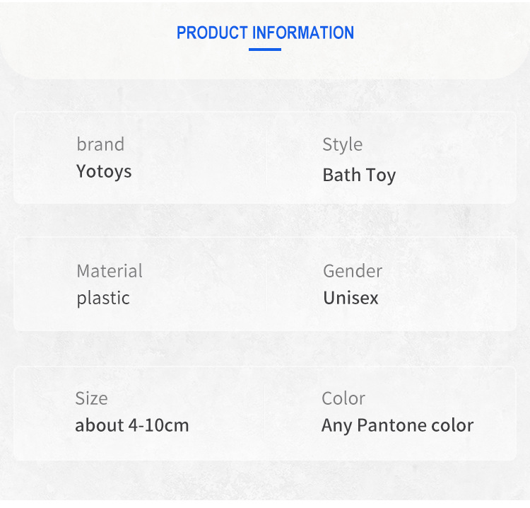The height and width of the screenshot is (508, 530).
Task: Select the '4-10cm' measurement text
Action: click(x=159, y=425)
